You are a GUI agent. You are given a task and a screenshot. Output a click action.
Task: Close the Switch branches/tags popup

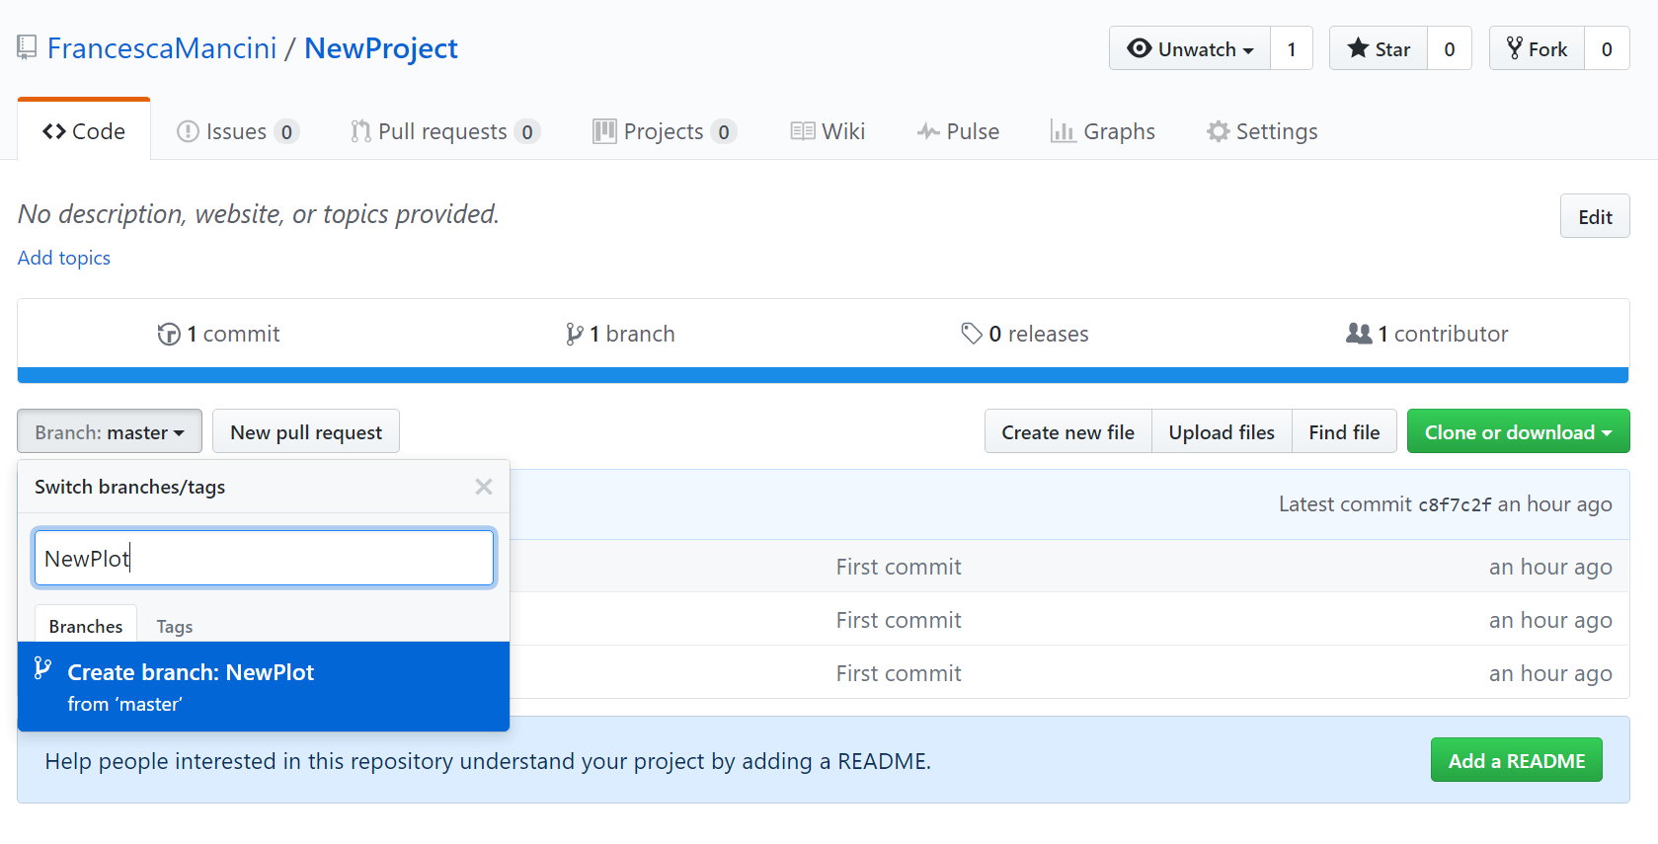coord(484,487)
